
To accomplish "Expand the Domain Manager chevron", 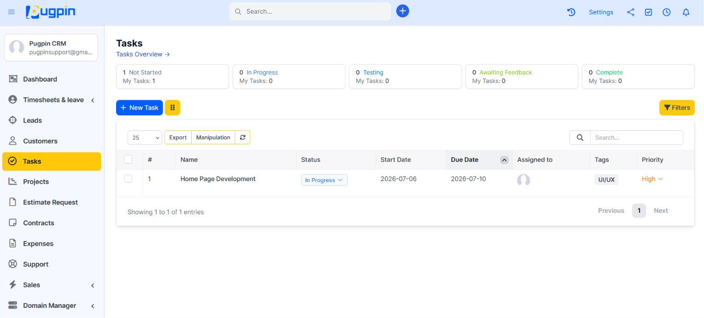I will (93, 306).
